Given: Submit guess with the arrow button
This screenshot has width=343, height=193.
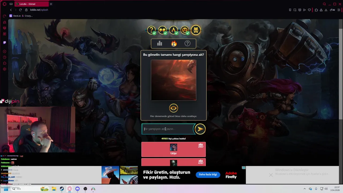Looking at the screenshot, I should [x=200, y=129].
